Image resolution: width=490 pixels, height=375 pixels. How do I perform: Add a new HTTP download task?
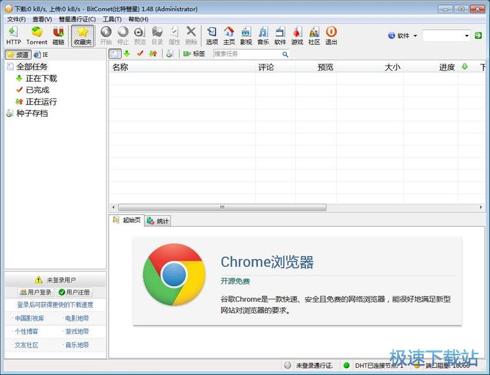(x=13, y=36)
